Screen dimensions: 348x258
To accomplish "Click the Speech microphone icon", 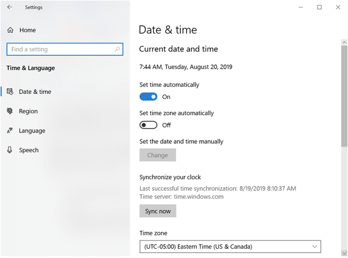I will click(10, 150).
